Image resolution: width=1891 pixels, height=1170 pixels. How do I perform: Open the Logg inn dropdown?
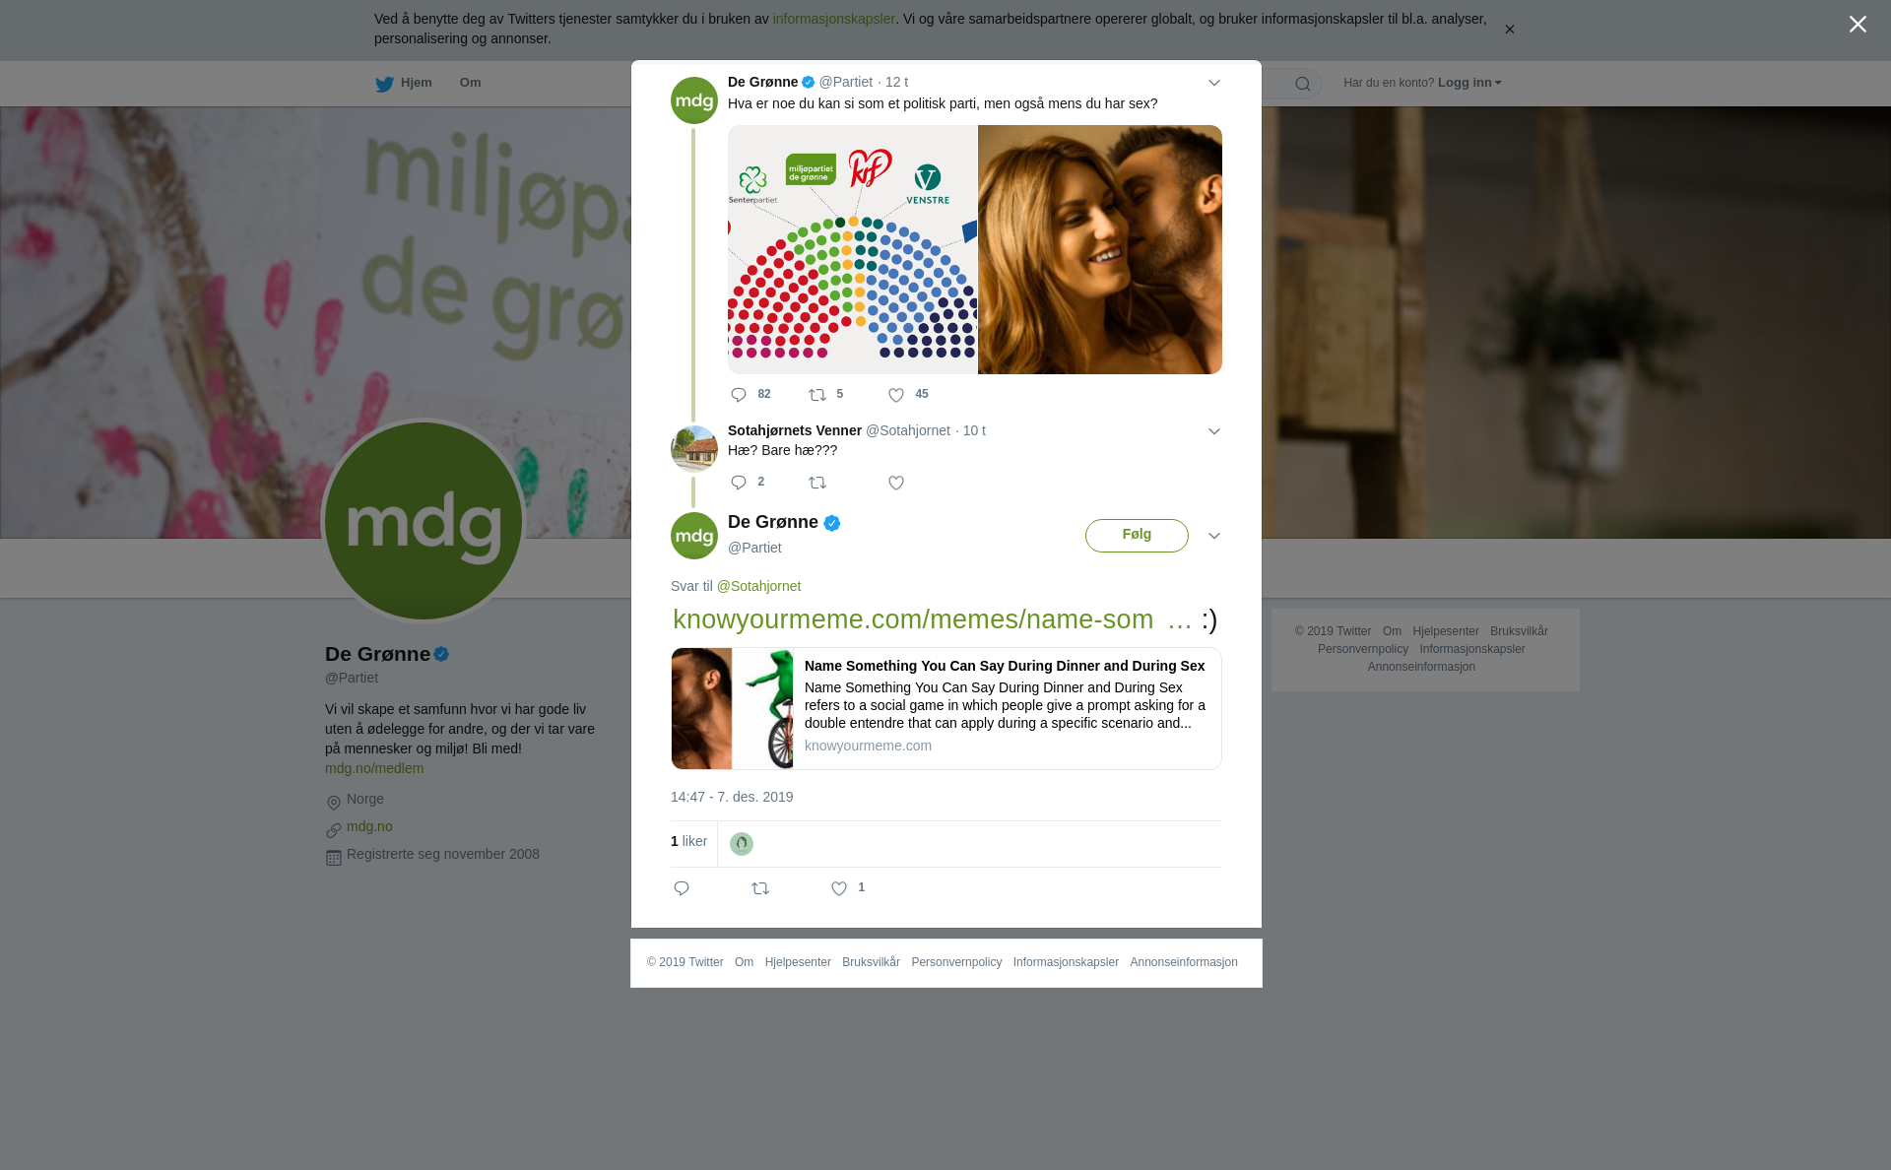coord(1469,83)
